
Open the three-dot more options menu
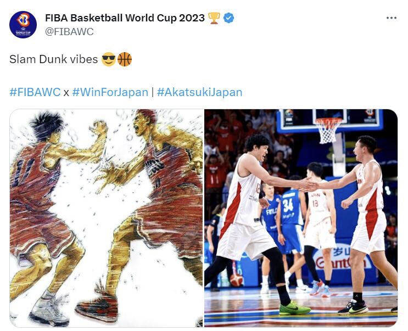392,18
